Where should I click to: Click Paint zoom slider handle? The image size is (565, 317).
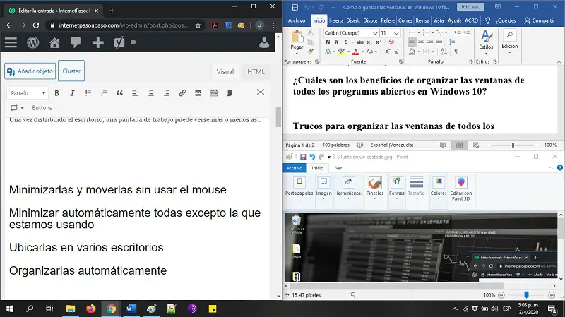[526, 295]
